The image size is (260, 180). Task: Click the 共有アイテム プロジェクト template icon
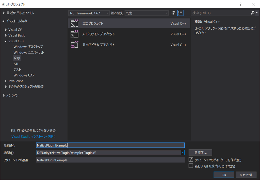coord(74,45)
